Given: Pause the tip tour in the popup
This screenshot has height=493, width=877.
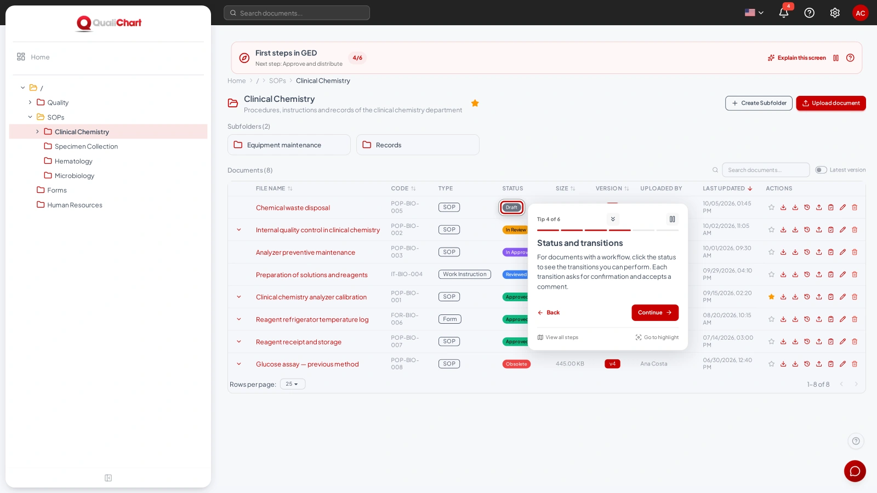Looking at the screenshot, I should click(x=672, y=219).
